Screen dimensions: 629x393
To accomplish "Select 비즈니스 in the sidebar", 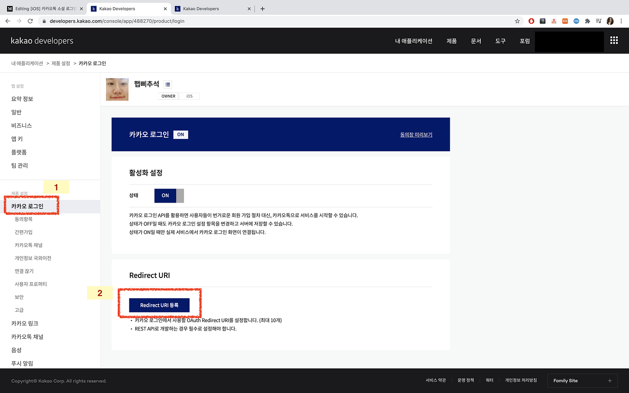I will point(22,125).
